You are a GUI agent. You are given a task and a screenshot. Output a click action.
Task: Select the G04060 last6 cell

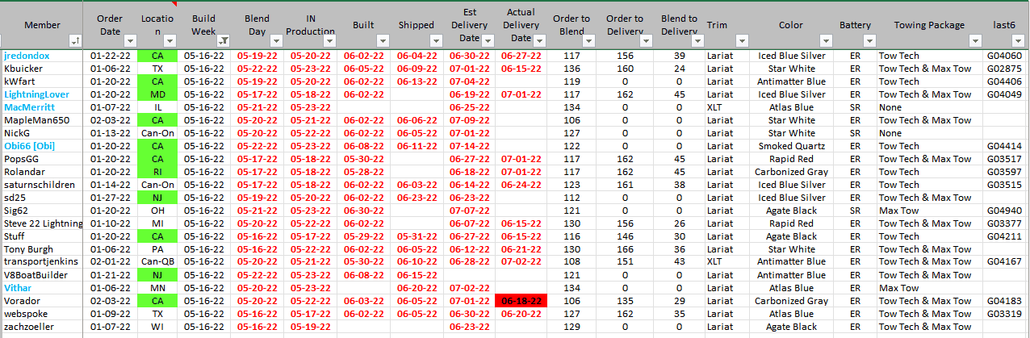coord(1004,56)
